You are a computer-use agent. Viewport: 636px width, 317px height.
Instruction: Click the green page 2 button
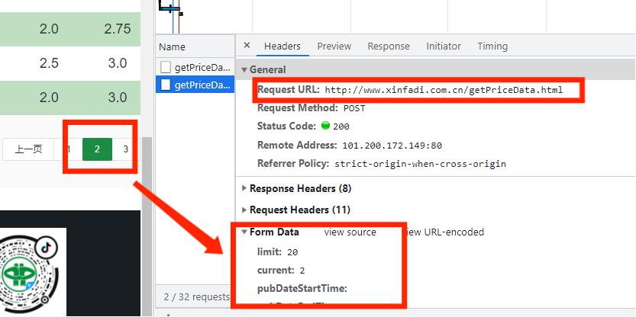[x=97, y=149]
